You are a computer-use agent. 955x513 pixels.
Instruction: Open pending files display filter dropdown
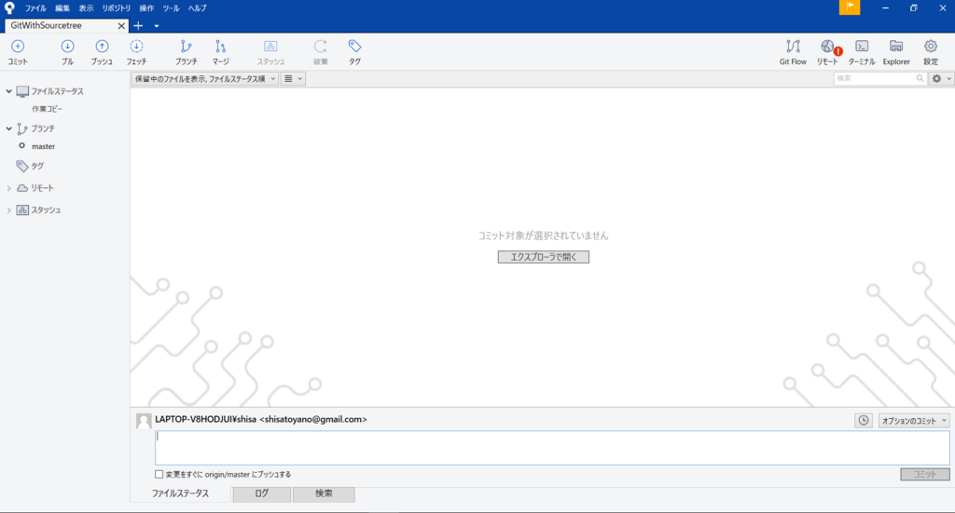(x=204, y=78)
